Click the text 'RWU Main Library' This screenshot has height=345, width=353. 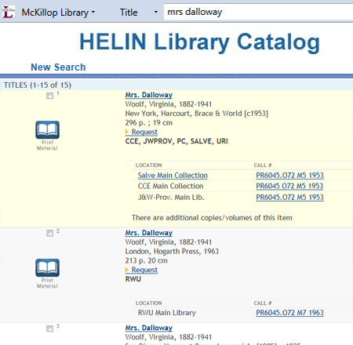(x=167, y=313)
